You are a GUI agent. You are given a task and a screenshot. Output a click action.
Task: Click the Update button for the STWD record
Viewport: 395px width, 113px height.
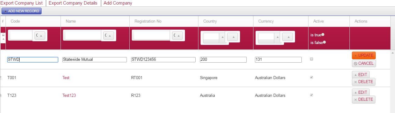[364, 55]
